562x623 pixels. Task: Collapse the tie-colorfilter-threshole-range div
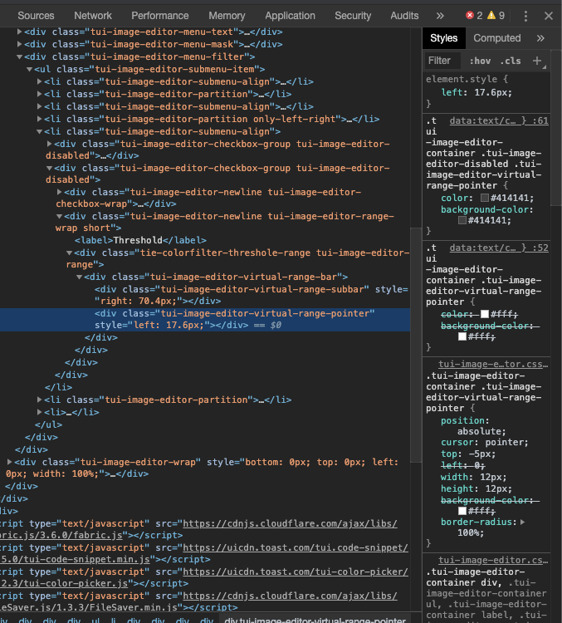[69, 253]
